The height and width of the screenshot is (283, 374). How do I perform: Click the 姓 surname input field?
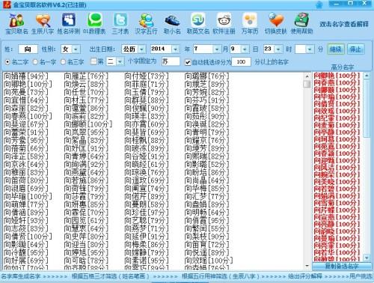tap(28, 49)
